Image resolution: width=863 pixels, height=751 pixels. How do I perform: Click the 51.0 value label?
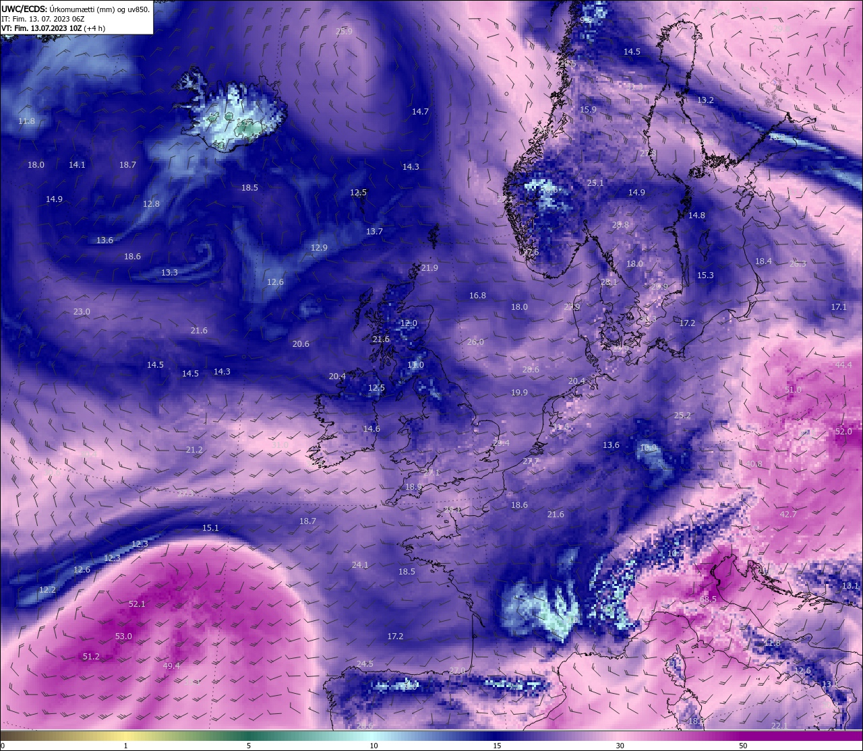point(793,389)
